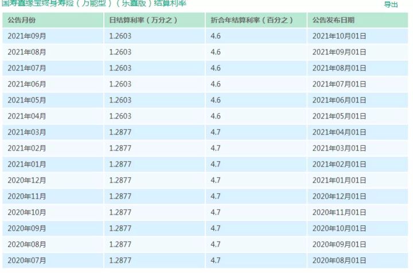Viewport: 413px width, 273px height.
Task: Click annual rate 4.7 in 2021年03月 row
Action: click(216, 132)
